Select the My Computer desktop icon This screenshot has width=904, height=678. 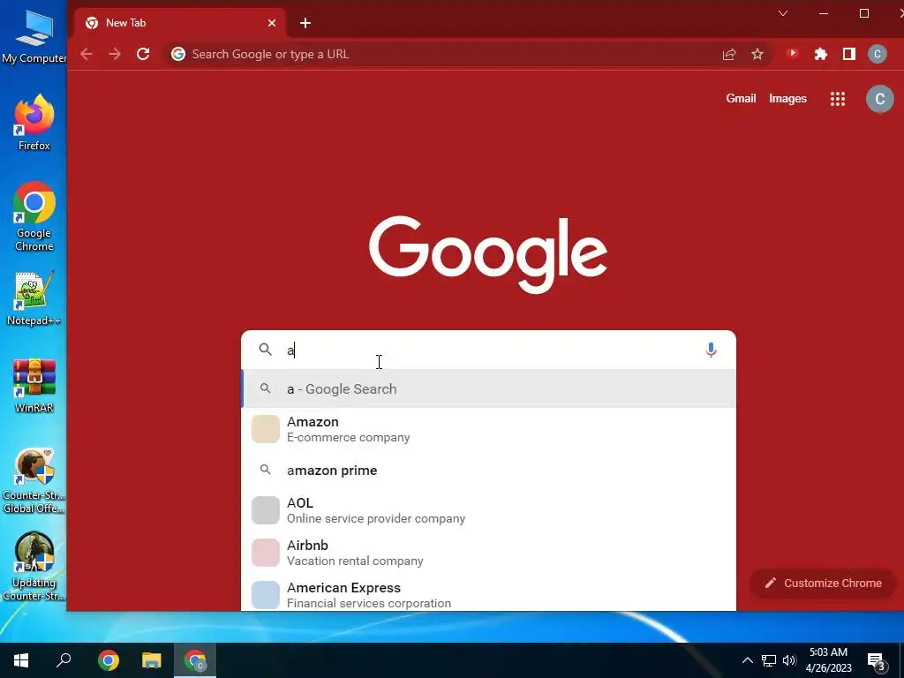tap(34, 37)
